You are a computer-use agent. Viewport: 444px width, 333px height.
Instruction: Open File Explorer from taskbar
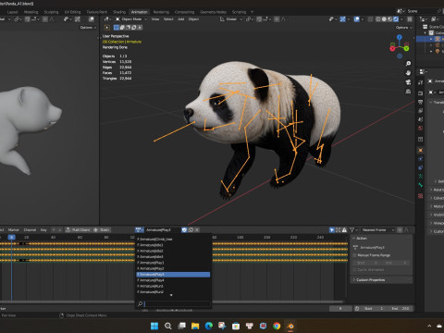[195, 326]
